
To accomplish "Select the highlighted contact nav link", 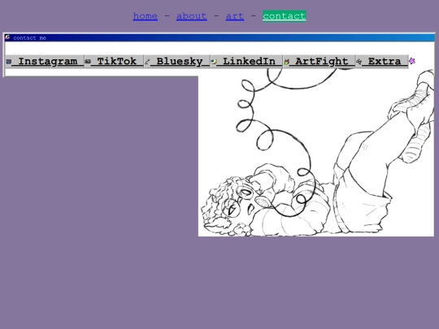I will (x=285, y=16).
